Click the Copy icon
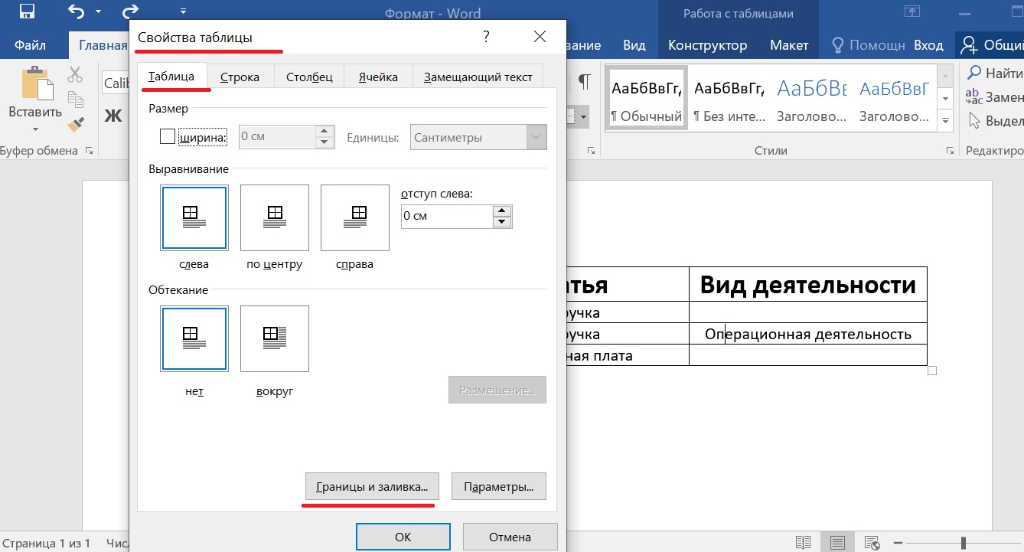Image resolution: width=1024 pixels, height=552 pixels. click(75, 99)
